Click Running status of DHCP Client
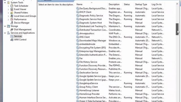 (x=128, y=12)
